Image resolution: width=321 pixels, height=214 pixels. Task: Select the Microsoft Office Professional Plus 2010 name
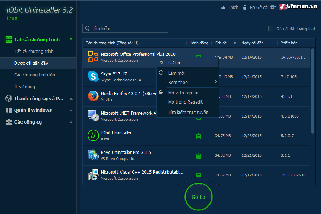pyautogui.click(x=138, y=54)
